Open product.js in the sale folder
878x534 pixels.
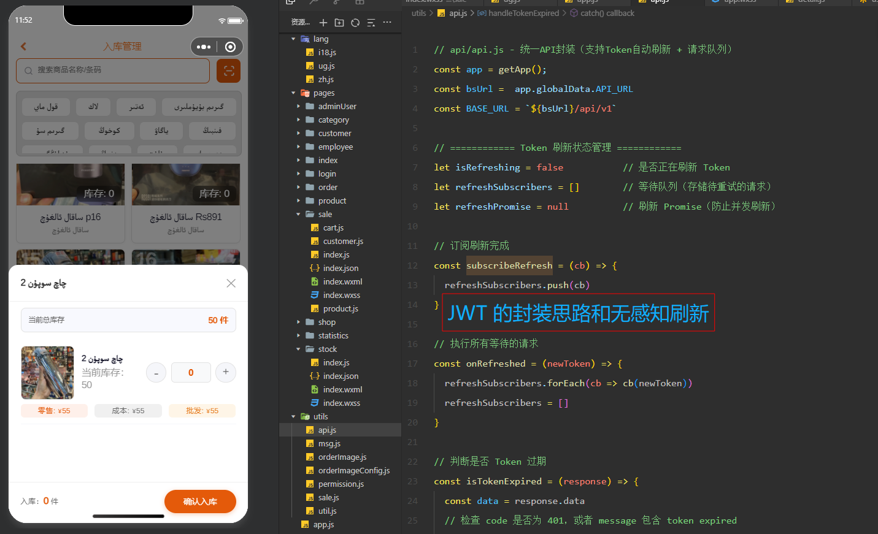coord(340,309)
